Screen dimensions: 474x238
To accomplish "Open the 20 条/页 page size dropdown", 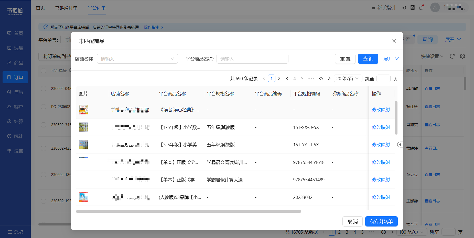I will [348, 78].
